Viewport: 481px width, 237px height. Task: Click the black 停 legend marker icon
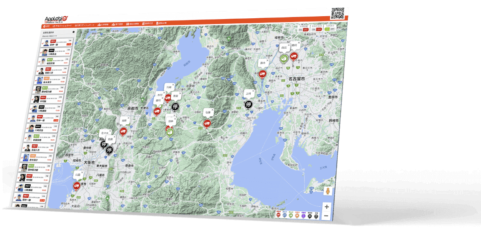click(309, 216)
